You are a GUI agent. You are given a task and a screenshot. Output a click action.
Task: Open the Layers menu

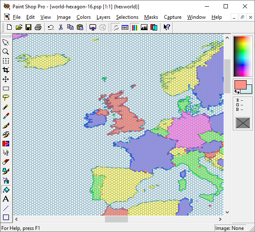[x=103, y=17]
